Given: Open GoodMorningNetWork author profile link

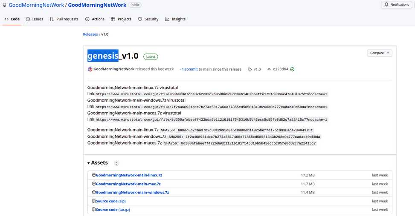Looking at the screenshot, I should (114, 69).
